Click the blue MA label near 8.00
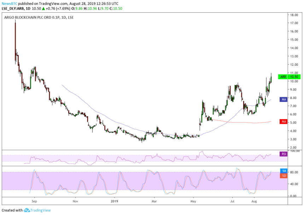This screenshot has height=215, width=304. click(283, 99)
